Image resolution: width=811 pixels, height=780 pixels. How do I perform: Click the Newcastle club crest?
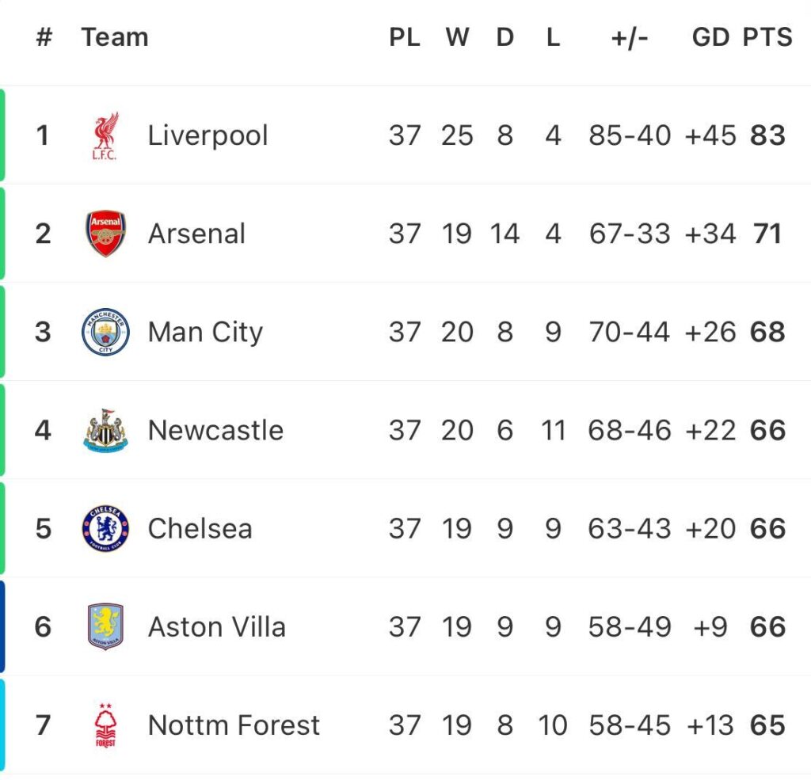pos(105,430)
